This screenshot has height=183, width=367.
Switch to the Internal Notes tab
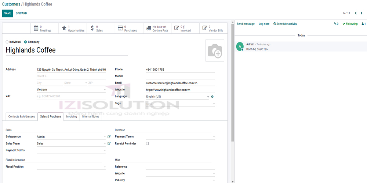click(91, 116)
